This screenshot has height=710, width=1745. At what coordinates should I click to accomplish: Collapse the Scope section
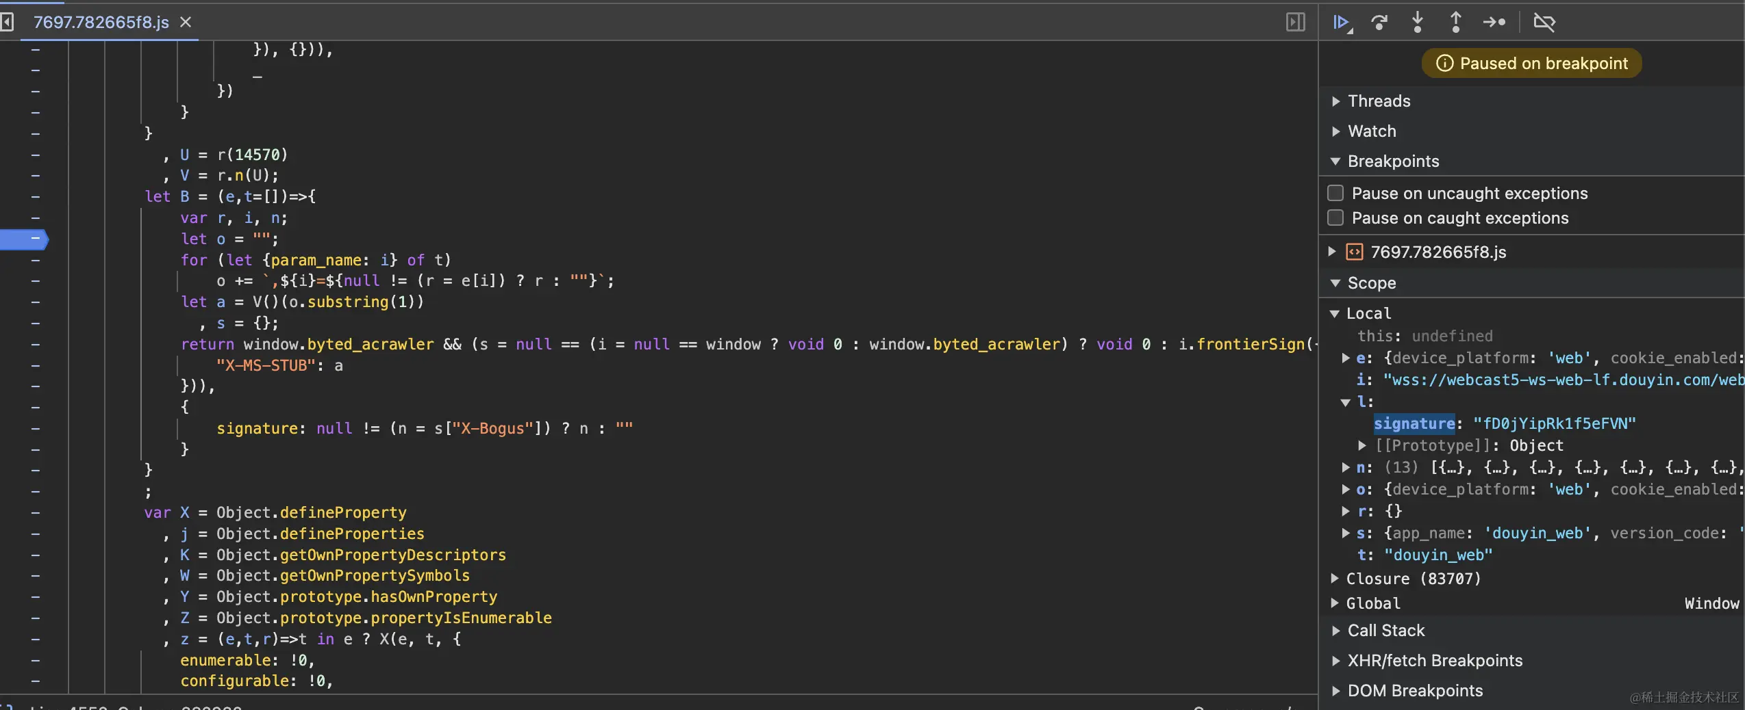pyautogui.click(x=1335, y=283)
